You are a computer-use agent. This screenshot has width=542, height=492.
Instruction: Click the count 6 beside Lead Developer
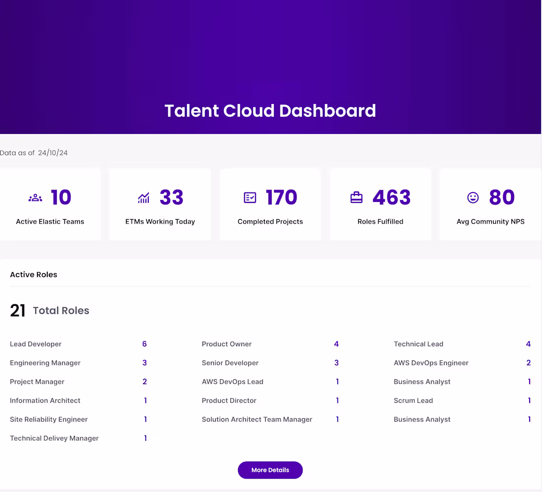tap(144, 344)
